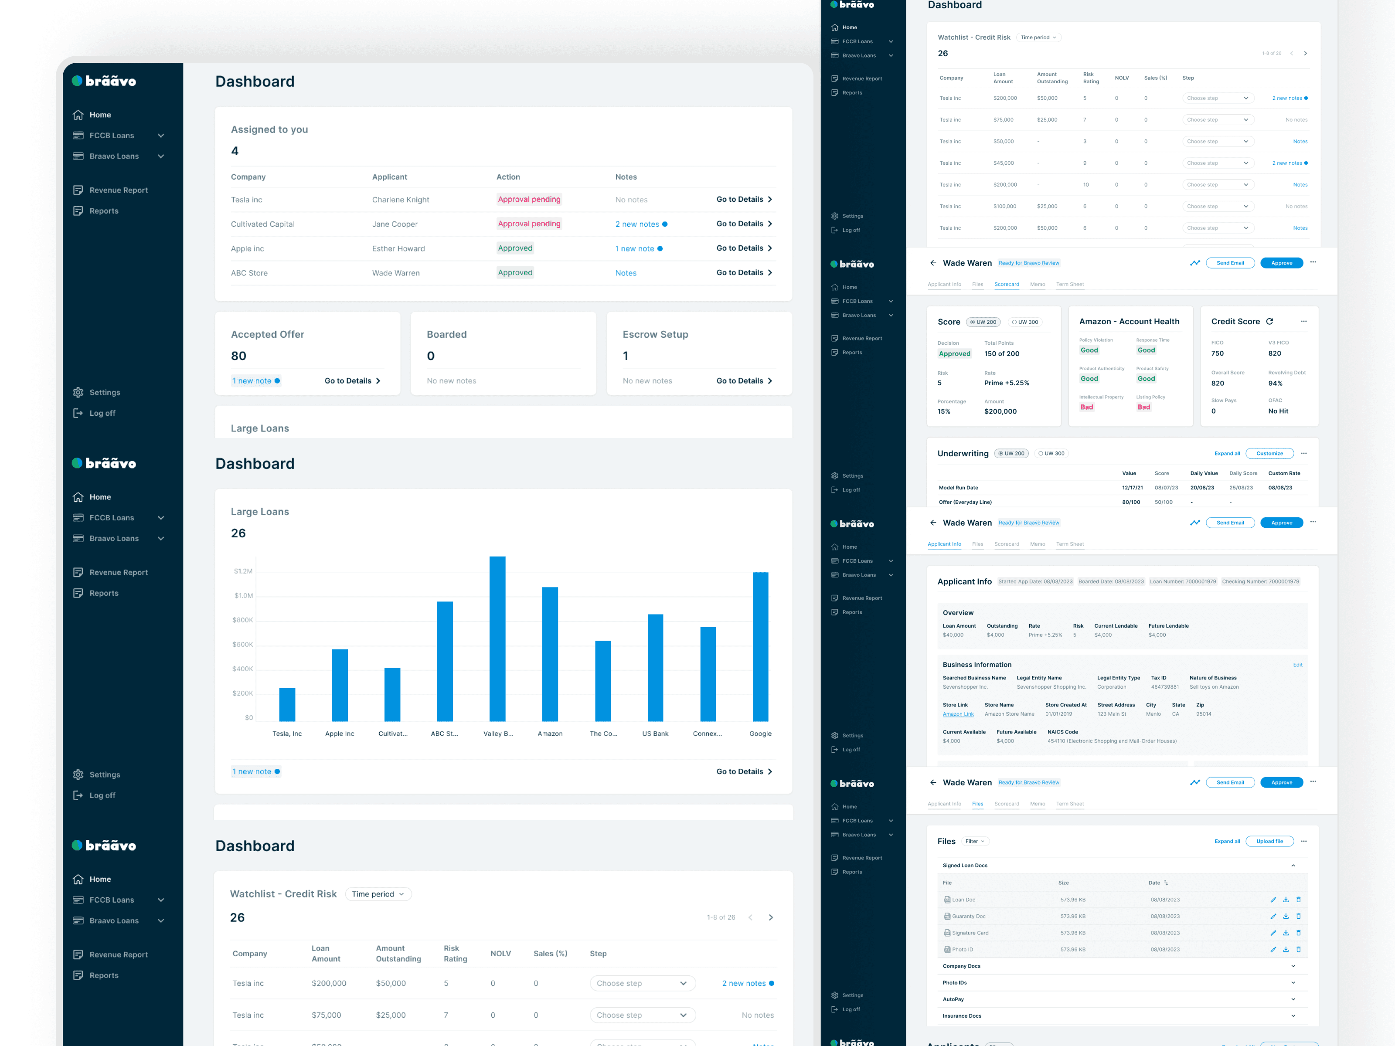Select UW 200 radio in Underwriting card
The width and height of the screenshot is (1395, 1046).
coord(1011,453)
